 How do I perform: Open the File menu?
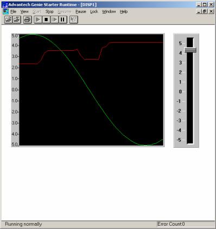[x=14, y=12]
